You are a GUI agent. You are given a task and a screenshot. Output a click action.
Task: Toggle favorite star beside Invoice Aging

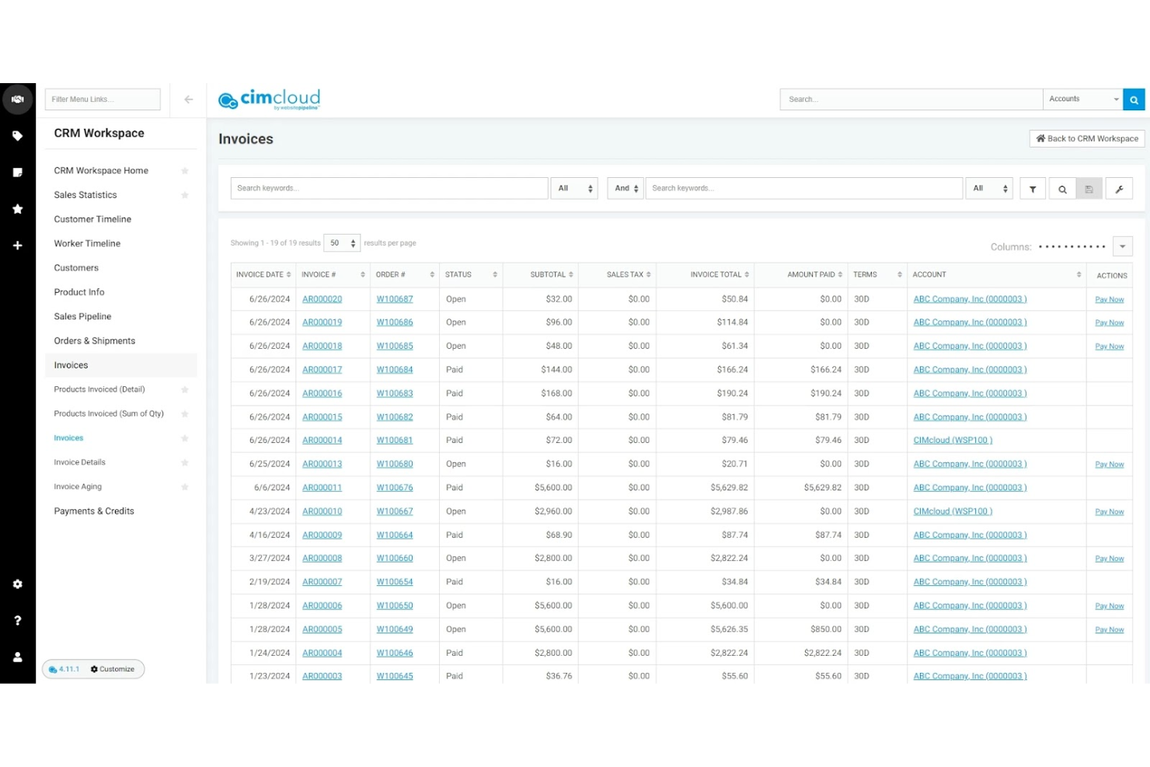(x=185, y=486)
